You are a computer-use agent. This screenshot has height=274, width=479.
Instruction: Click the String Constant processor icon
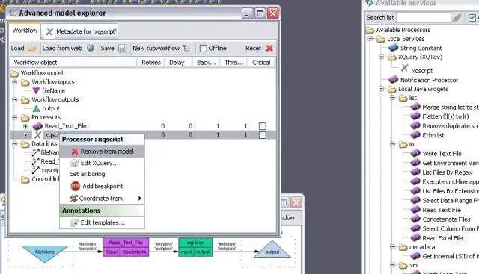[x=393, y=48]
